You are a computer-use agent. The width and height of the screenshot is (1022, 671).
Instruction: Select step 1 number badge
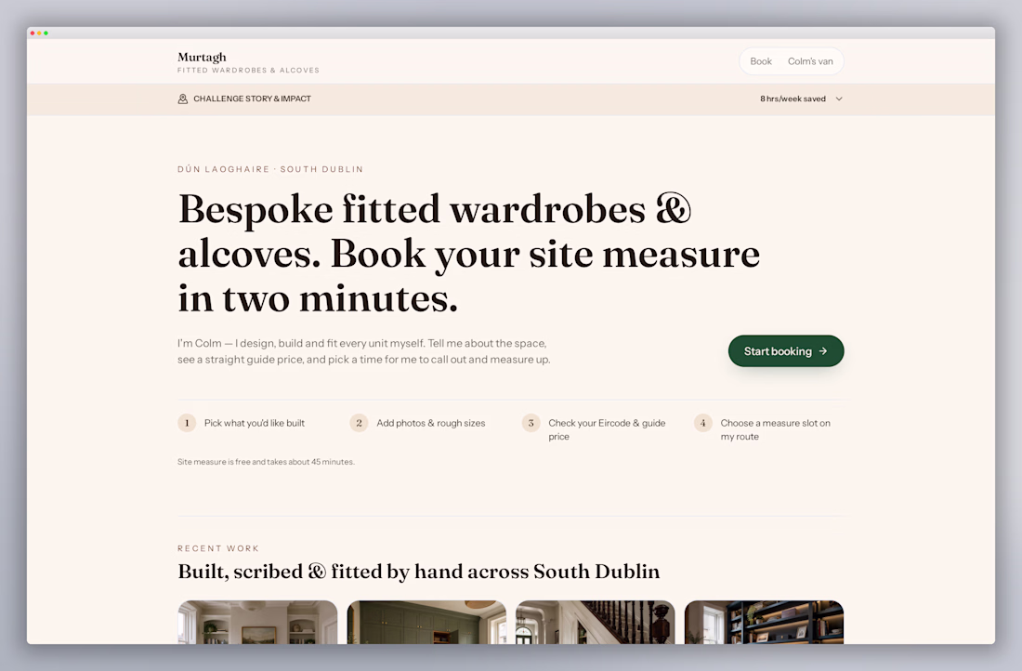coord(187,423)
